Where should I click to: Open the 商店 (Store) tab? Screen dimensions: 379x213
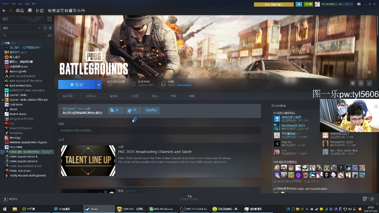(x=20, y=10)
